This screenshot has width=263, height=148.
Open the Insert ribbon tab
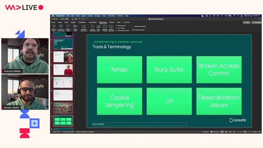(x=60, y=22)
